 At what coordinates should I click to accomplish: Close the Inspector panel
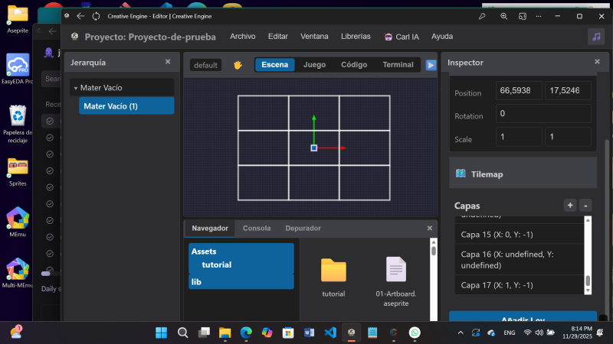point(597,62)
